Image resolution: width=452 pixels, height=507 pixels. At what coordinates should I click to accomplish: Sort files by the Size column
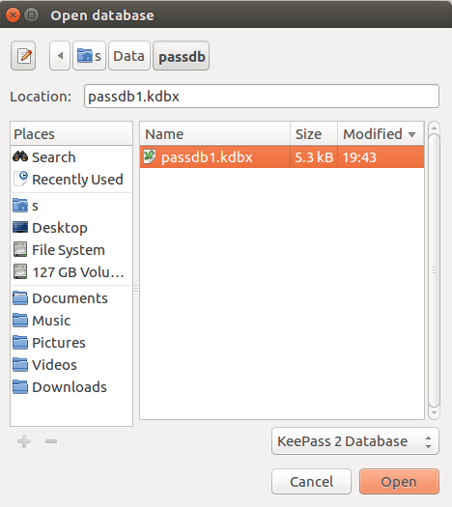314,134
